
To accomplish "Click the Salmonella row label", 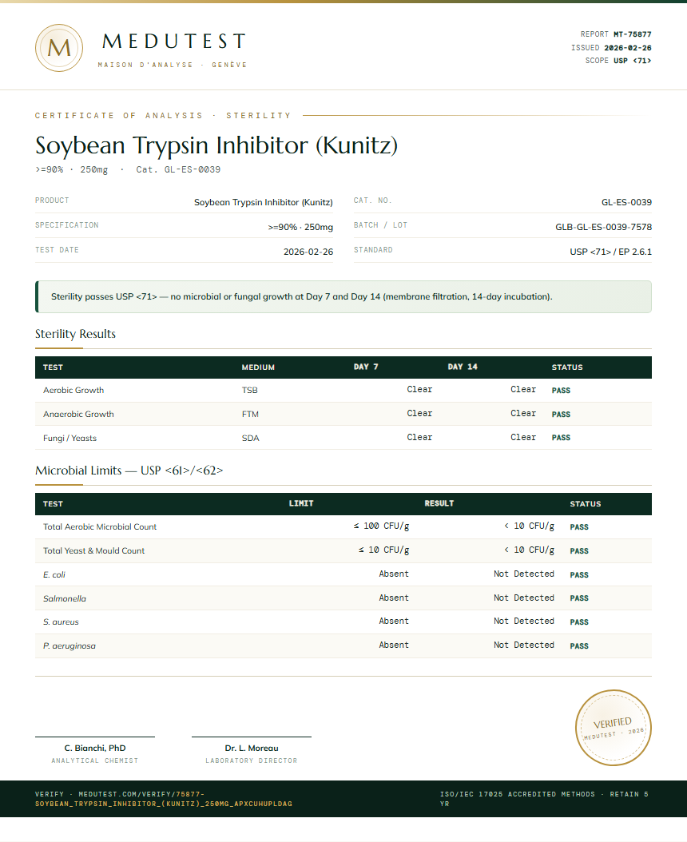I will [x=65, y=598].
